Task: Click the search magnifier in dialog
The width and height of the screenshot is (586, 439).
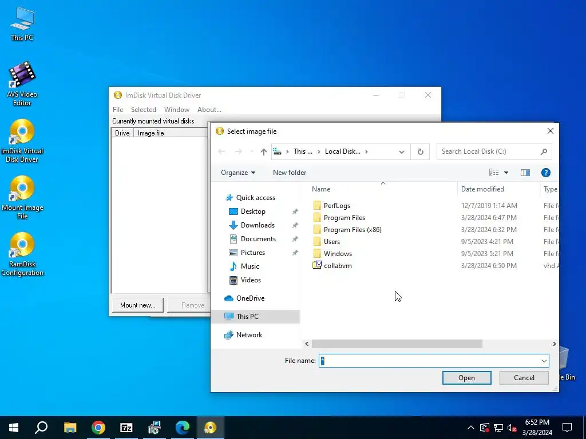Action: [544, 151]
